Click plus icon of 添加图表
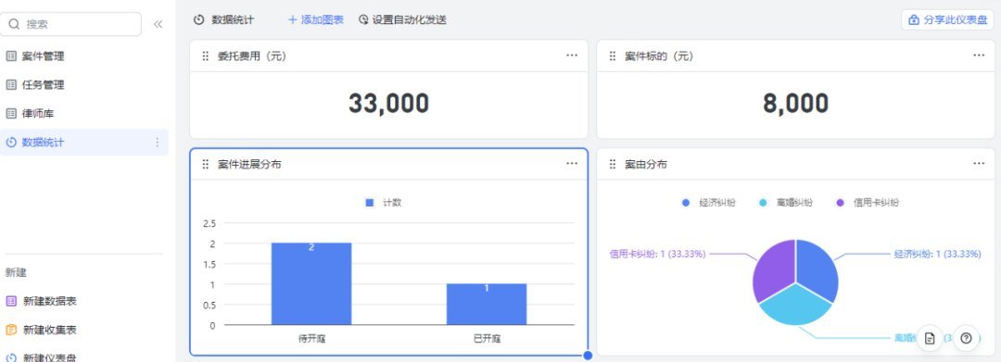 [292, 19]
